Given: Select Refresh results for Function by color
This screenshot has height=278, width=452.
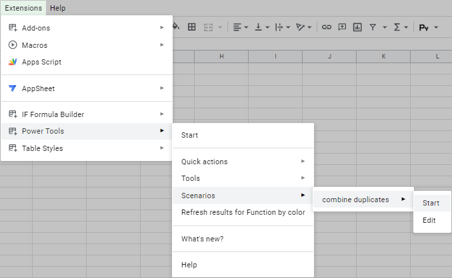Looking at the screenshot, I should coord(243,212).
